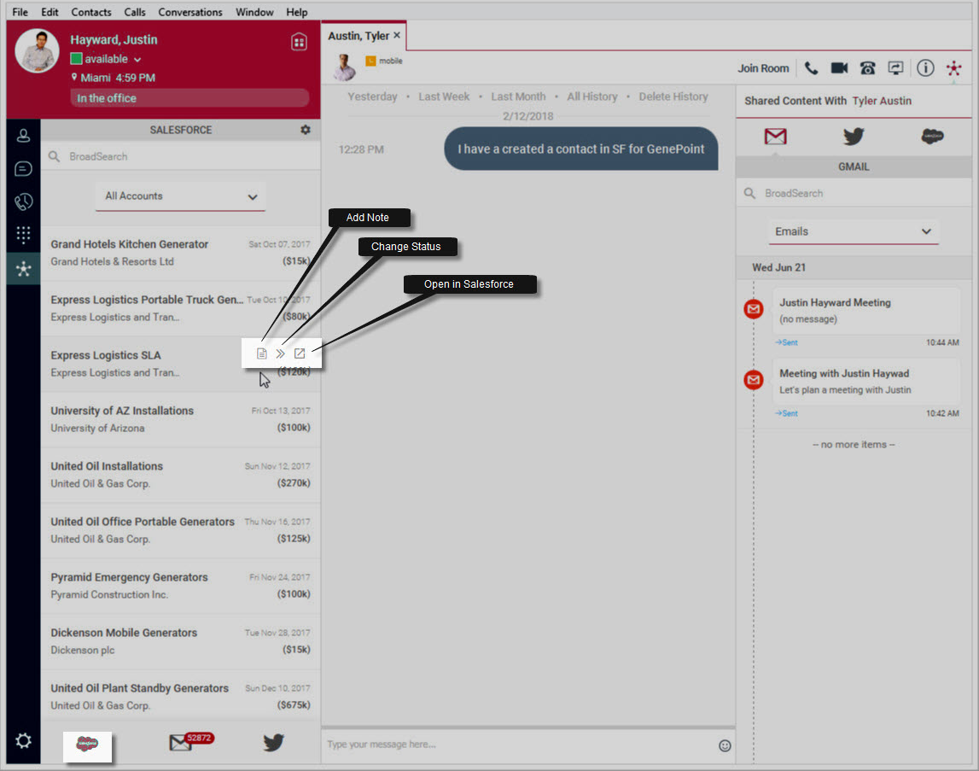
Task: Select the integrations hub sidebar icon
Action: pyautogui.click(x=24, y=269)
